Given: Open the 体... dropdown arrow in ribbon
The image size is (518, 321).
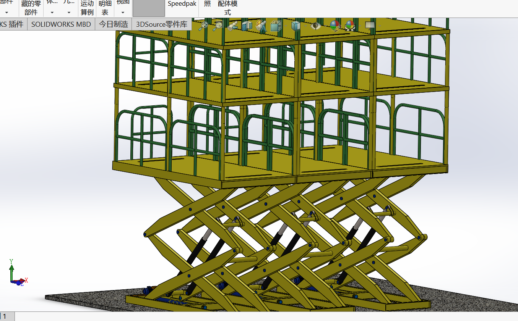Looking at the screenshot, I should click(x=52, y=12).
